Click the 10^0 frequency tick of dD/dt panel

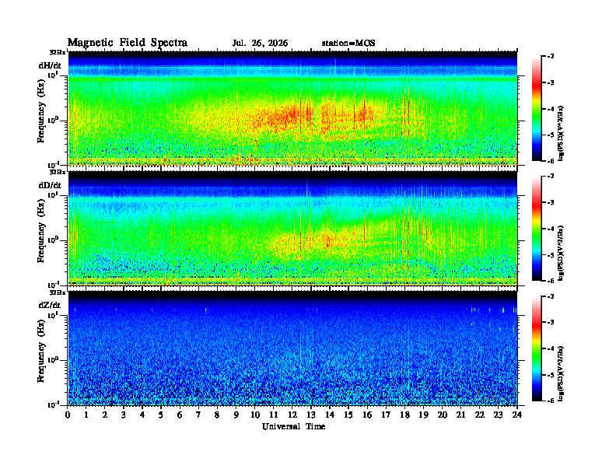(x=54, y=240)
